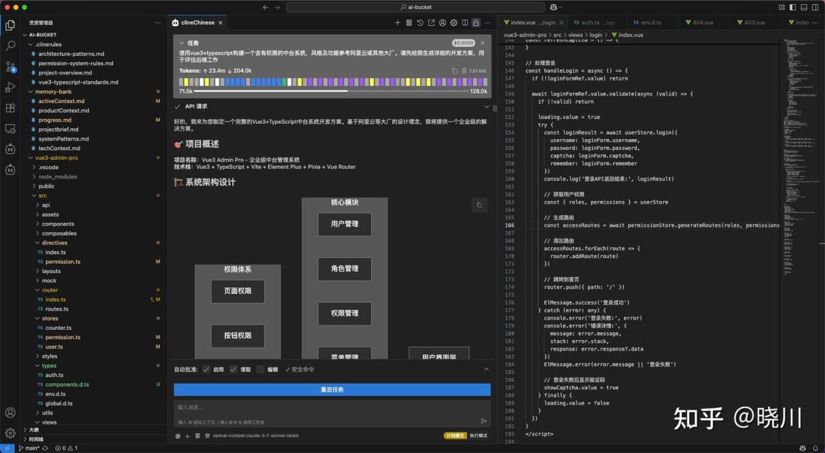
Task: Open the Manage gear in the activity bar
Action: 10,433
